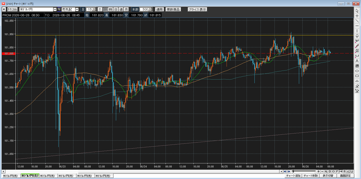Screen dimensions: 361x179
Task: Click the bottom toolbar zoom slider handle
Action: point(293,171)
